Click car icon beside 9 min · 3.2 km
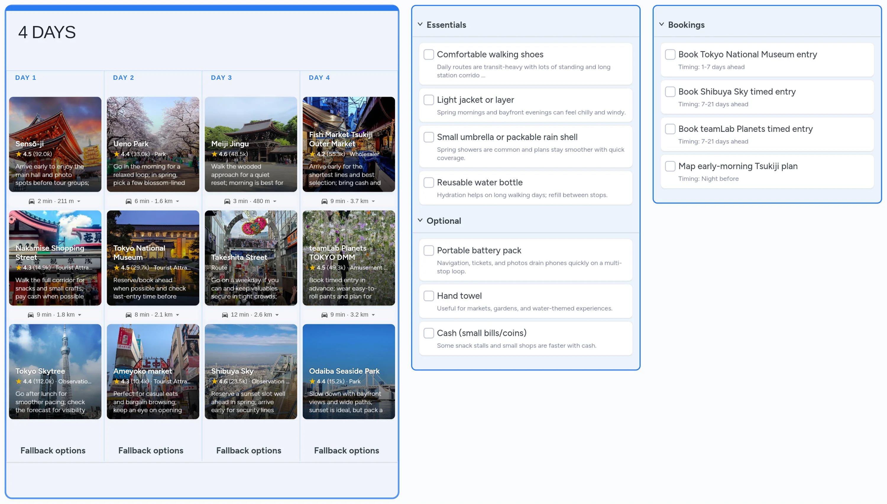Screen dimensions: 887x504 324,315
